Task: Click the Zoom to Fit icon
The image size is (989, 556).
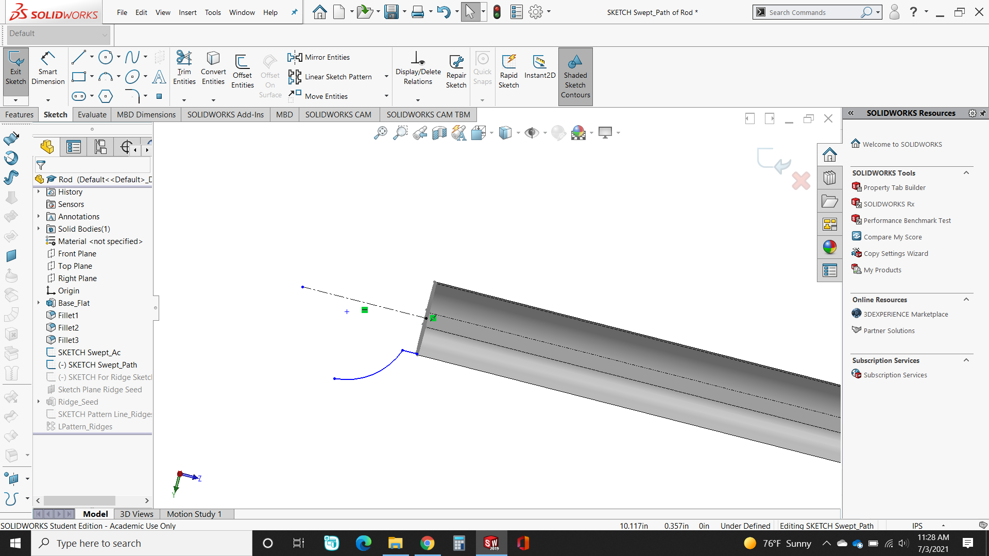Action: 380,133
